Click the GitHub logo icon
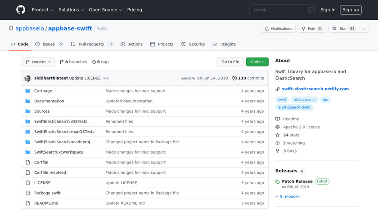This screenshot has height=212, width=378. pyautogui.click(x=21, y=10)
